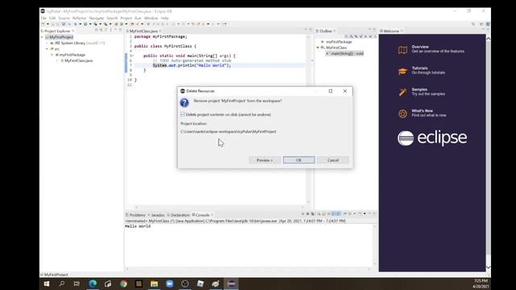Viewport: 516px width, 290px height.
Task: Click the Samples wand icon
Action: [402, 92]
